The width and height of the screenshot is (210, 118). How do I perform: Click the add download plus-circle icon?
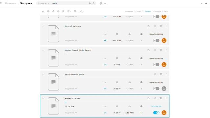[x=48, y=11]
